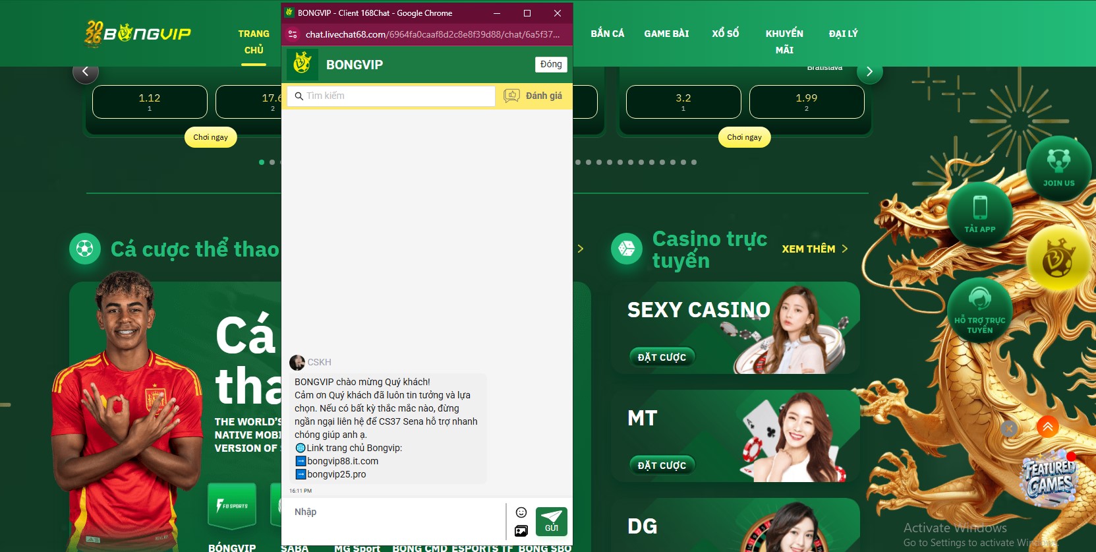The height and width of the screenshot is (552, 1096).
Task: Click the 16:11 PM message timestamp
Action: click(x=301, y=491)
